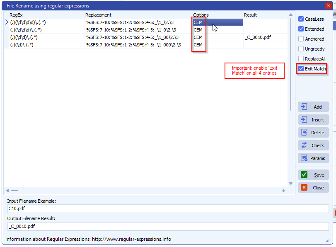Image resolution: width=336 pixels, height=247 pixels.
Task: Close the File Rename dialog window
Action: tap(328, 6)
